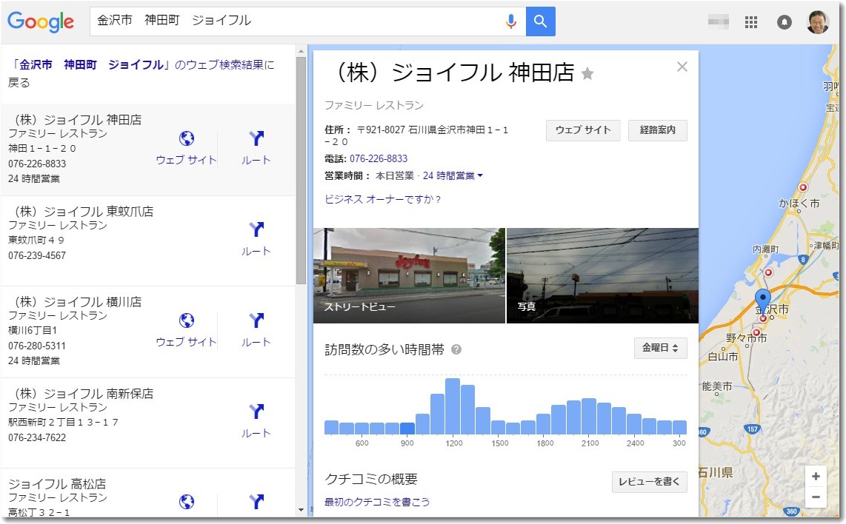Star the ジョイフル 神田店 place
This screenshot has width=846, height=524.
coord(587,73)
